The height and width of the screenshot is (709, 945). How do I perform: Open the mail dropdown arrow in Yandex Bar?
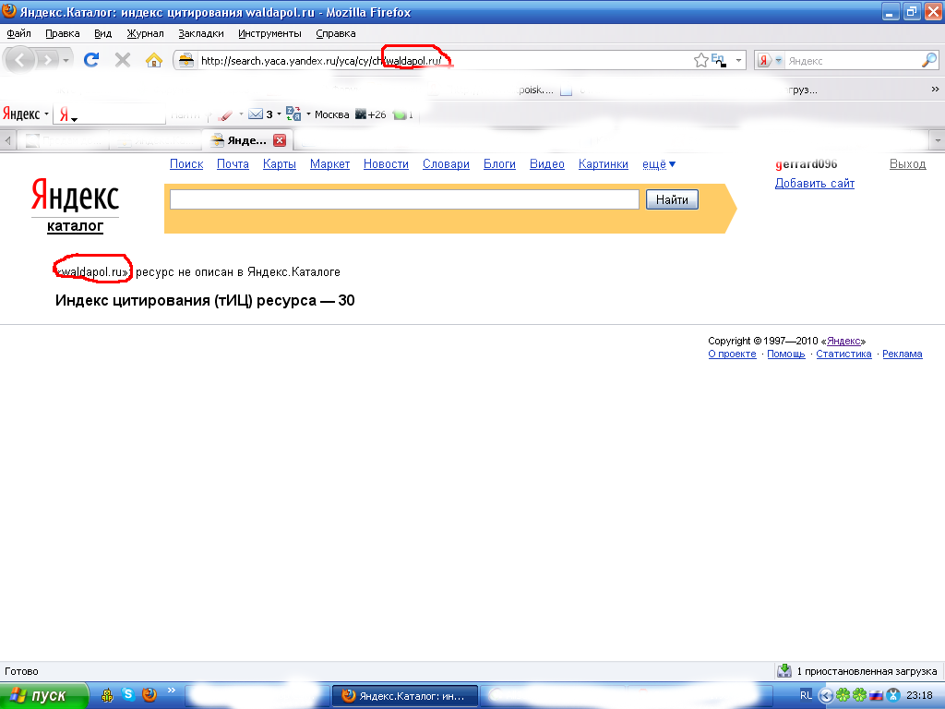279,114
